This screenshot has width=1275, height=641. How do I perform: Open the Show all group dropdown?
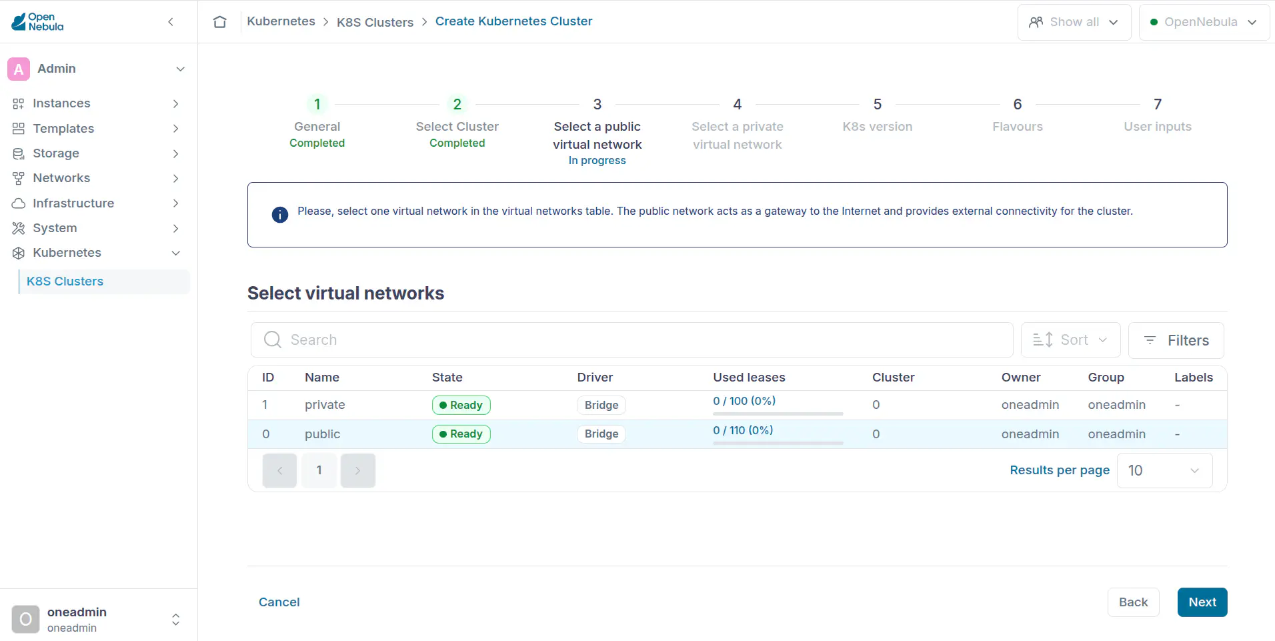1074,22
